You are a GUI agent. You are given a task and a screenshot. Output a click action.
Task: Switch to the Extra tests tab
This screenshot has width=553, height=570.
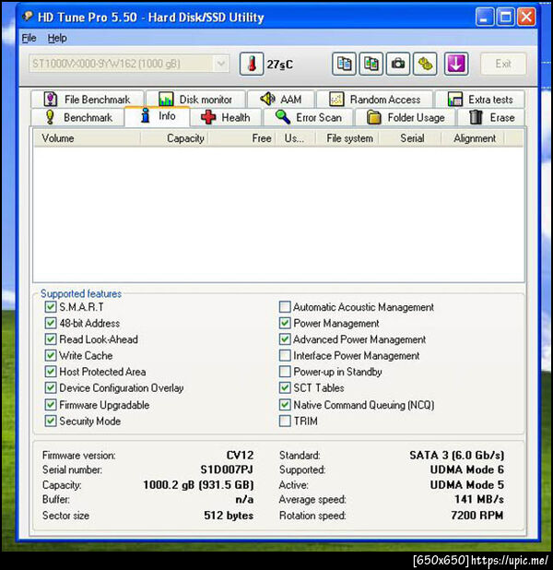(480, 99)
